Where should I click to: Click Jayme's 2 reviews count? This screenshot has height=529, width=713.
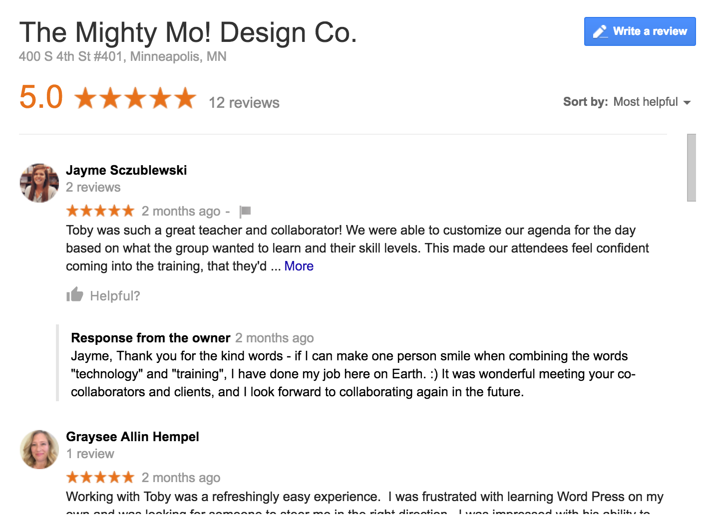coord(93,187)
